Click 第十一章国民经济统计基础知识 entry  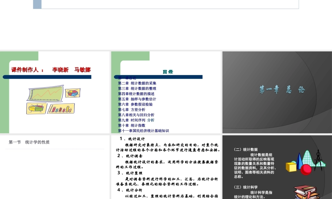pos(143,131)
